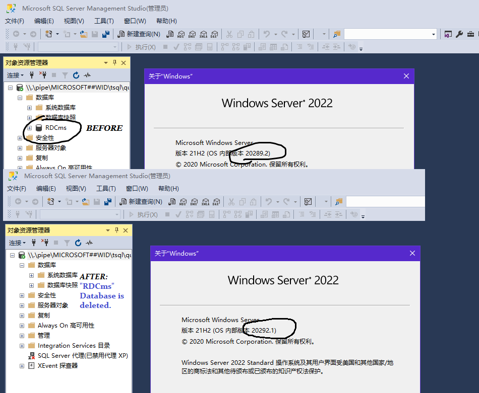Open window position dropdown on BEFORE Object Explorer header
This screenshot has height=393, width=479.
click(x=106, y=62)
